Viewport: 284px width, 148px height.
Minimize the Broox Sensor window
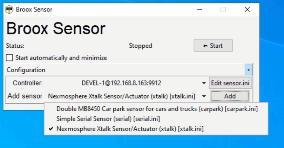(x=200, y=9)
